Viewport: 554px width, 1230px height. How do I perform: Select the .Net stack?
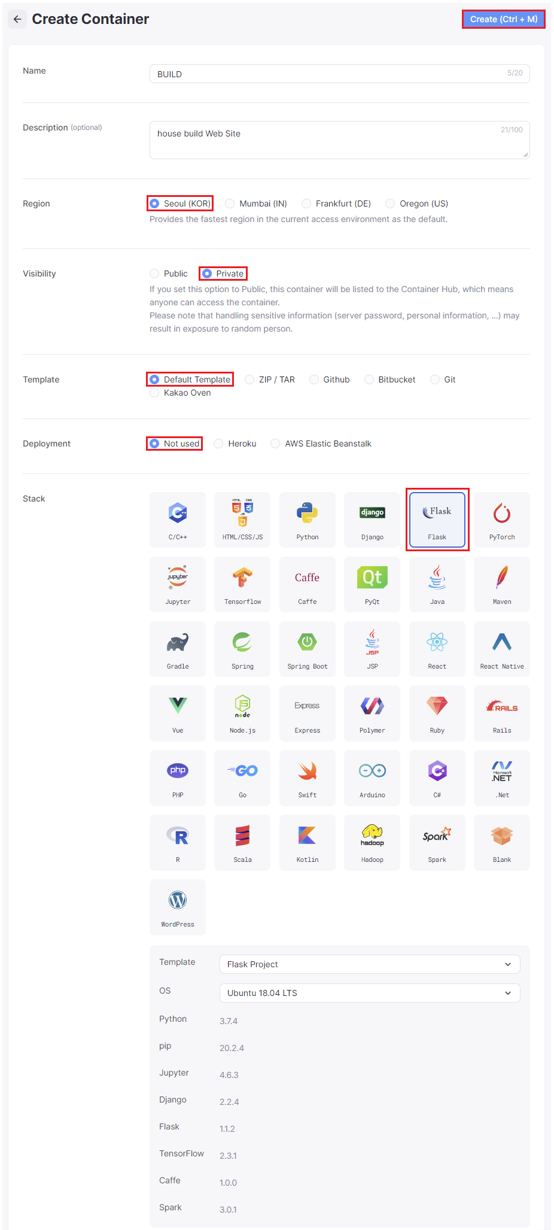point(502,778)
